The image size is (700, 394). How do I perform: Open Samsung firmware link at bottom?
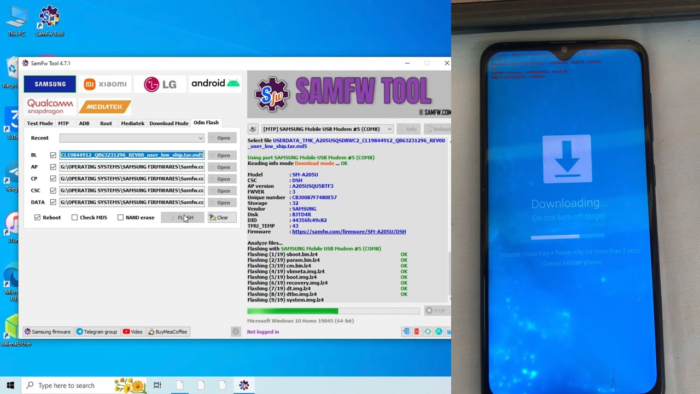click(x=48, y=332)
